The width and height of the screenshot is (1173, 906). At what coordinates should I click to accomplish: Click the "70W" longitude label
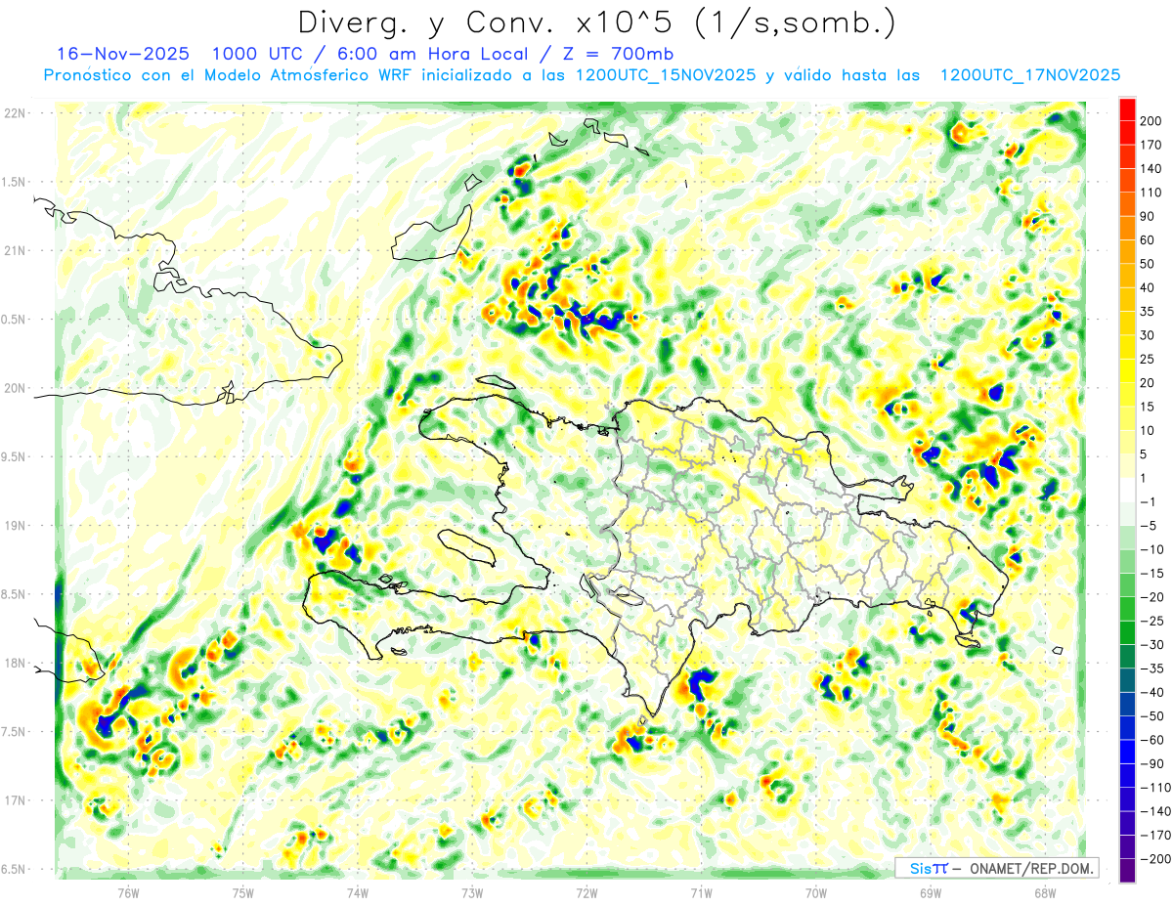[x=815, y=892]
